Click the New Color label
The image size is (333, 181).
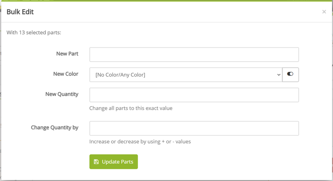pyautogui.click(x=66, y=74)
